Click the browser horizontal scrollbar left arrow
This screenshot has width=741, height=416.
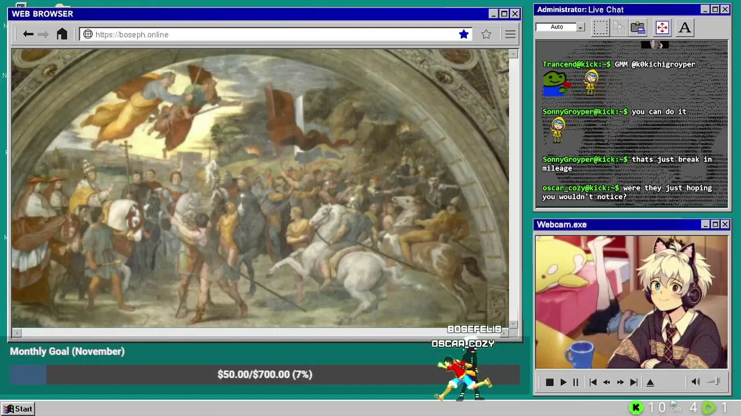(16, 332)
